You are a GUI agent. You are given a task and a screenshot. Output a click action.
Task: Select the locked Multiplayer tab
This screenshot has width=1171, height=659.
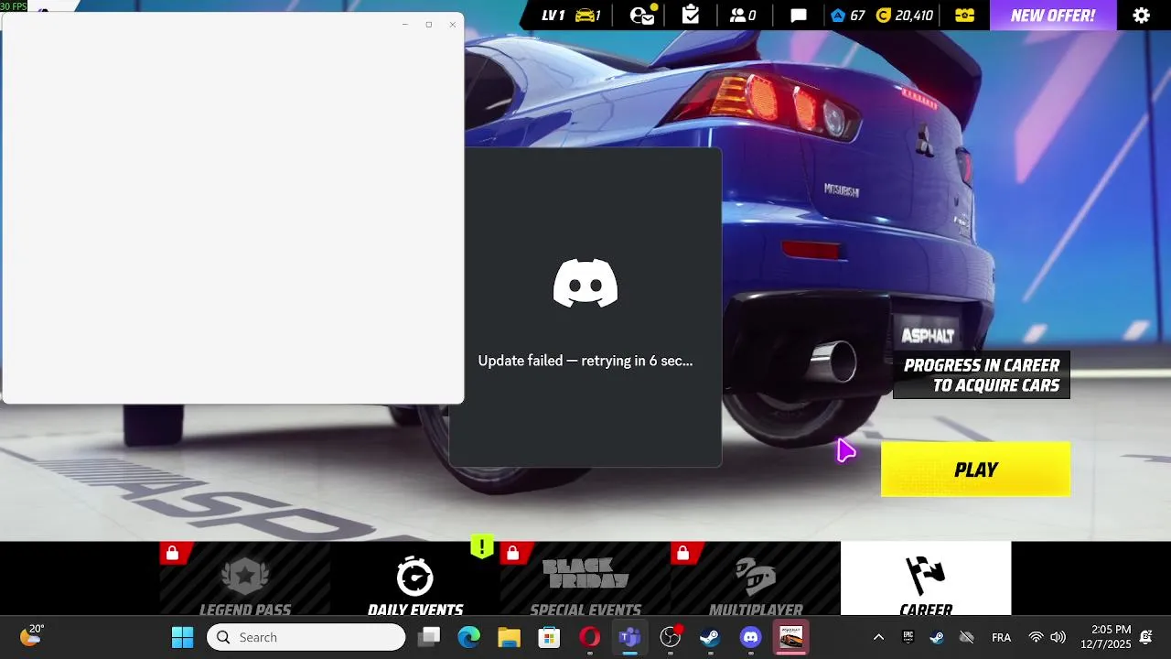[x=756, y=578]
